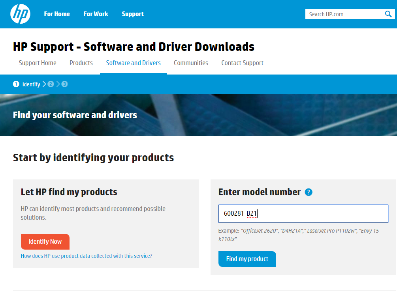Click the search magnifier icon
The height and width of the screenshot is (291, 397).
coord(388,14)
